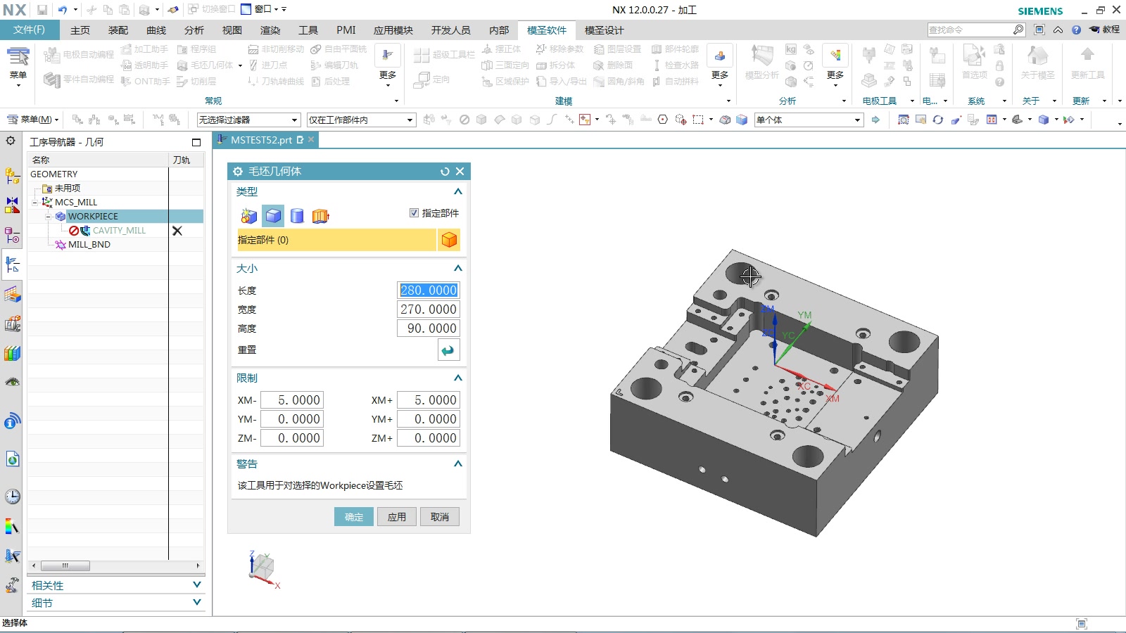Open the constraint navigator sidebar icon
Image resolution: width=1126 pixels, height=633 pixels.
click(12, 205)
